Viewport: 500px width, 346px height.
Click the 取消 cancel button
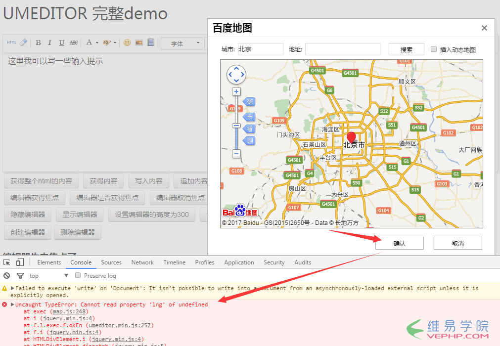point(458,243)
